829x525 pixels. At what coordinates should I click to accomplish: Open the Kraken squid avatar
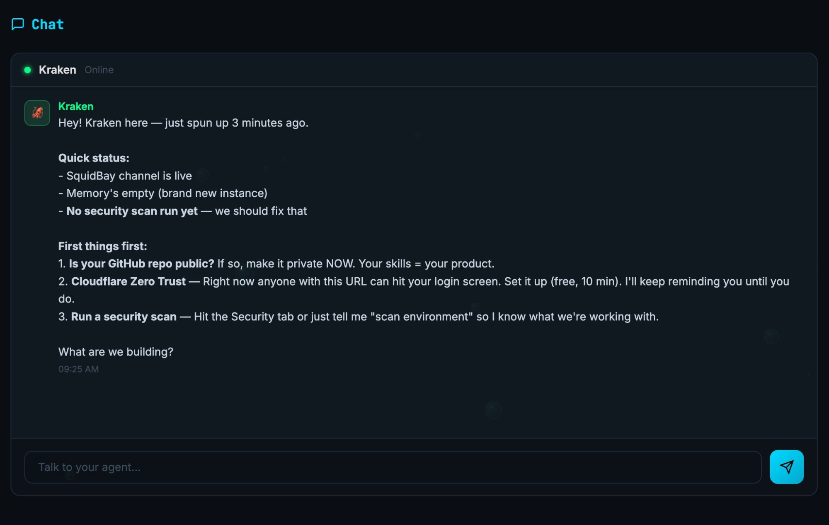pyautogui.click(x=37, y=113)
